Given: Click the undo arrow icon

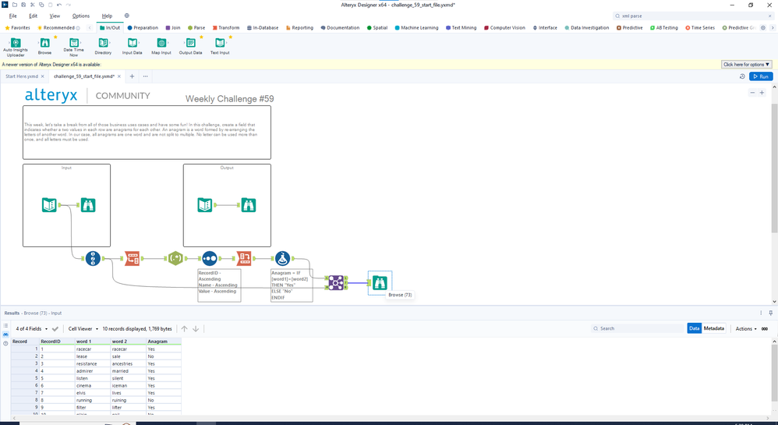Looking at the screenshot, I should 59,5.
